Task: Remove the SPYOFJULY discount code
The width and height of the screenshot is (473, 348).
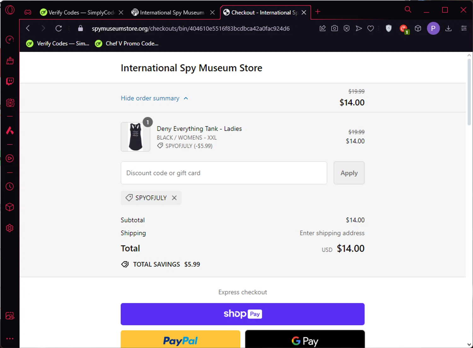Action: (174, 198)
